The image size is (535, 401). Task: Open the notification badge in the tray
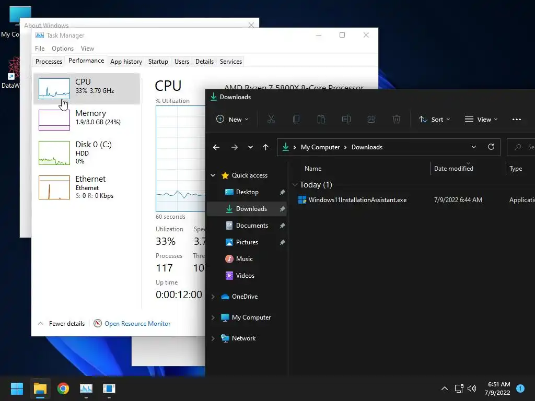click(520, 388)
